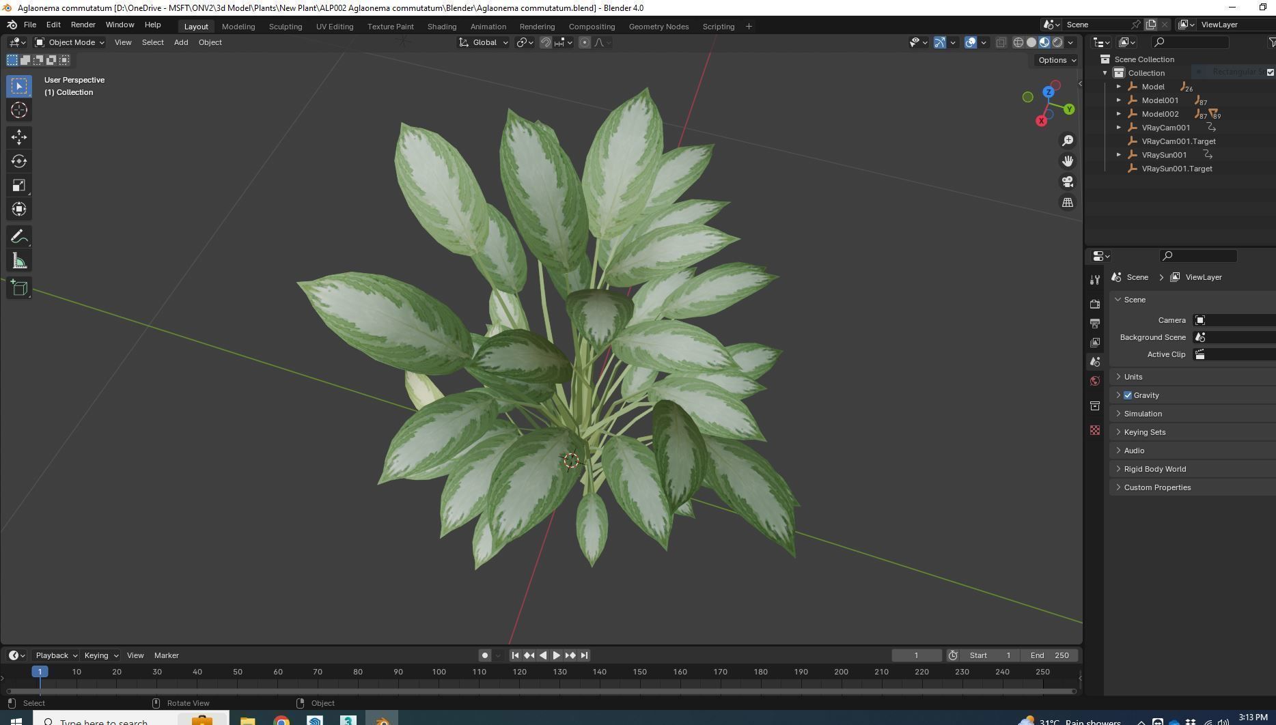The height and width of the screenshot is (725, 1276).
Task: Activate the Scale tool
Action: (19, 185)
